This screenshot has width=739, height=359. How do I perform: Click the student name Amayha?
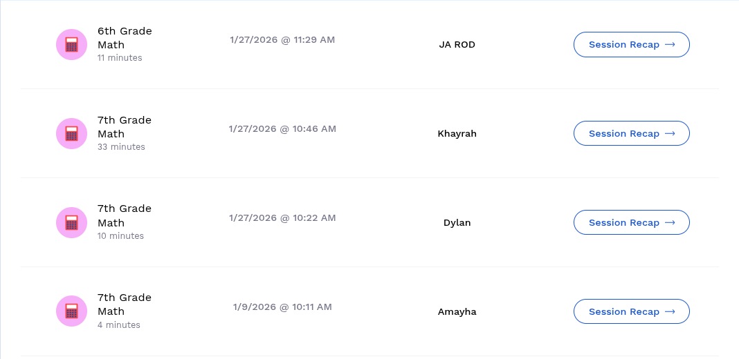point(457,312)
